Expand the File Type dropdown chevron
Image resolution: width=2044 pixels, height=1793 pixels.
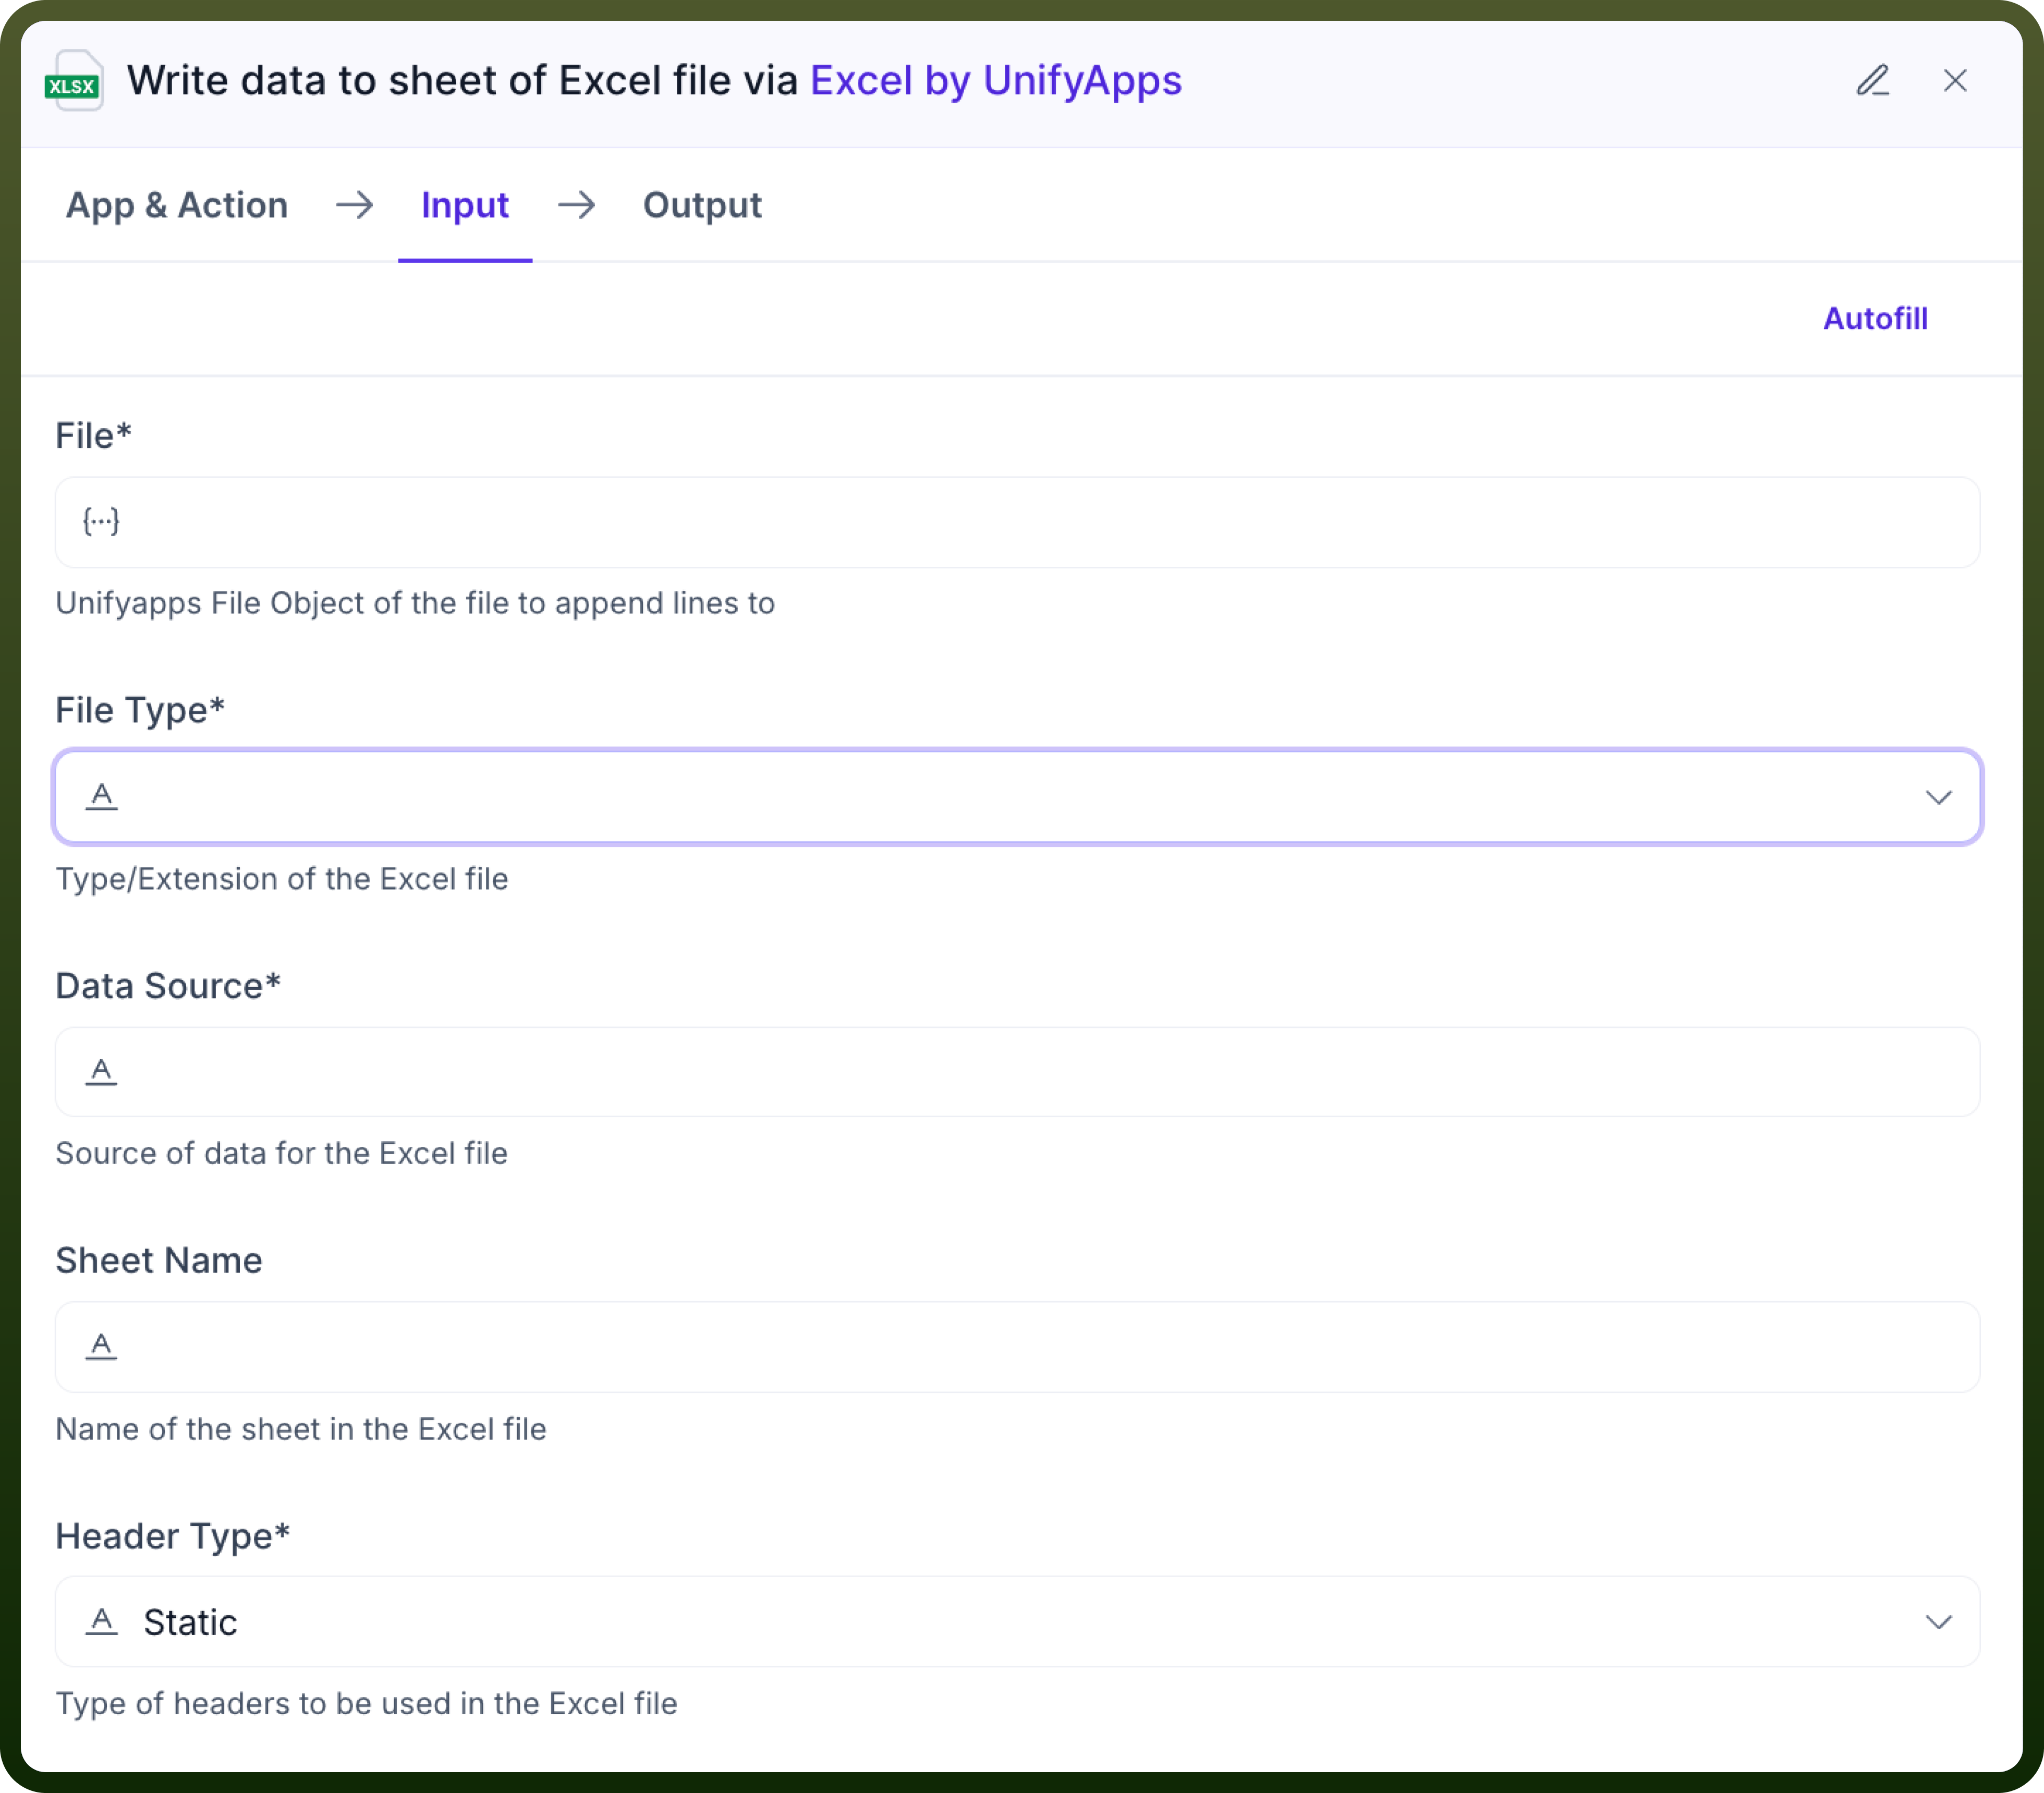click(x=1939, y=797)
